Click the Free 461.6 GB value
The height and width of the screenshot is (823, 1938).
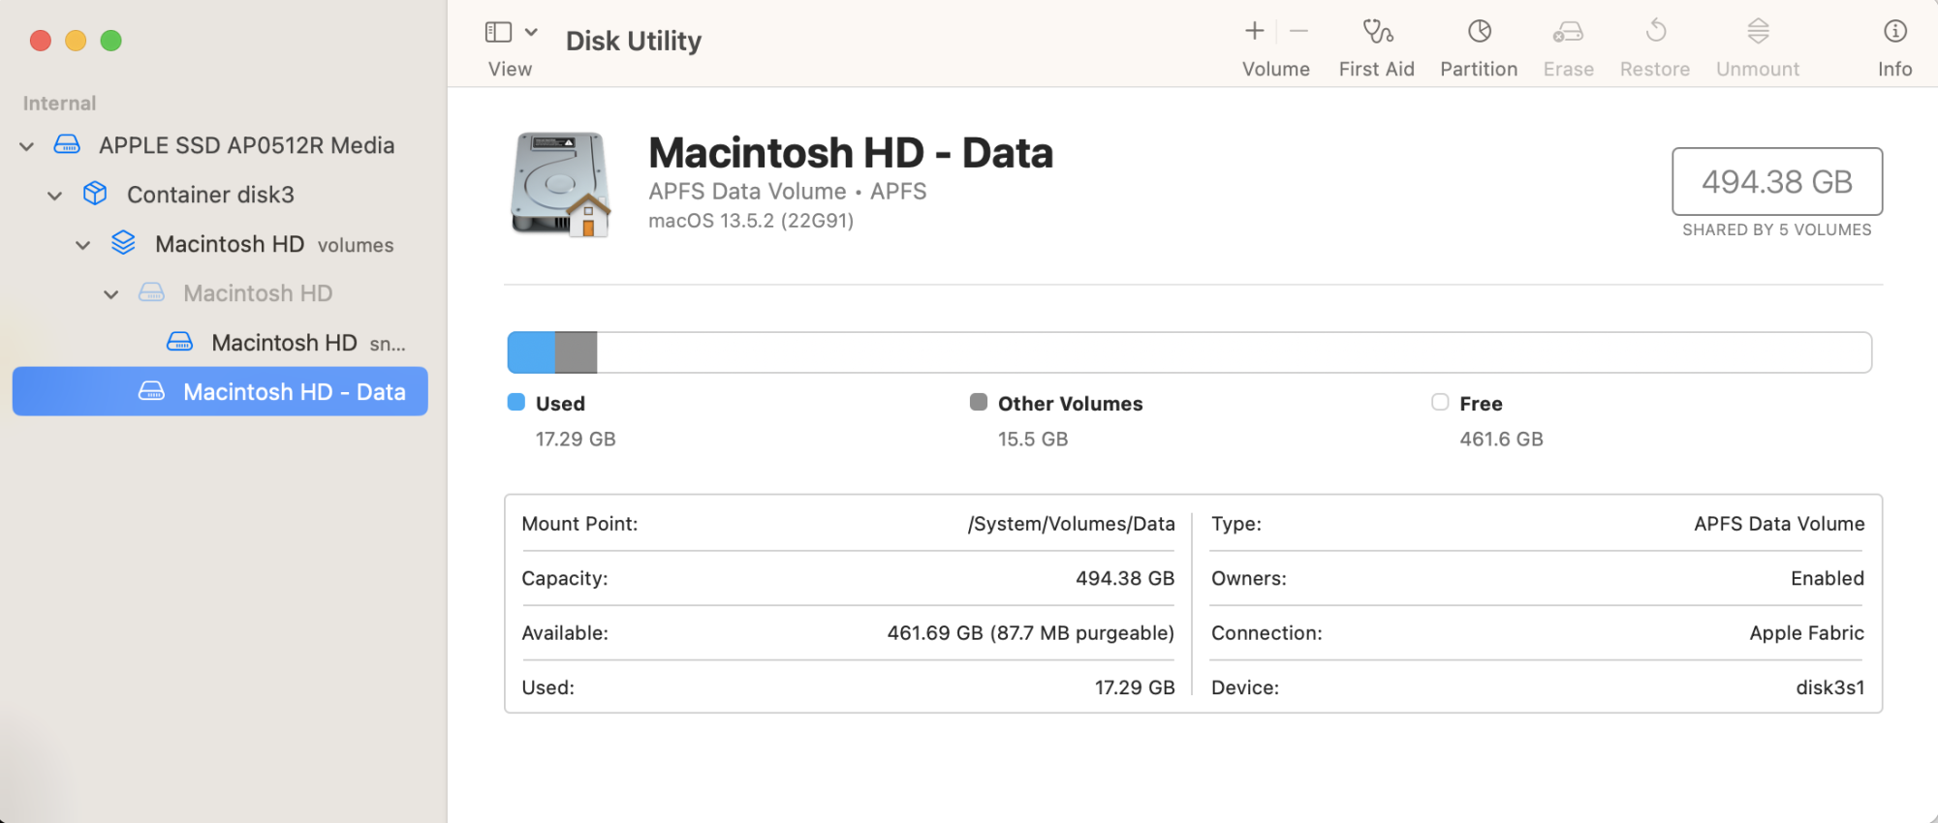click(1501, 440)
